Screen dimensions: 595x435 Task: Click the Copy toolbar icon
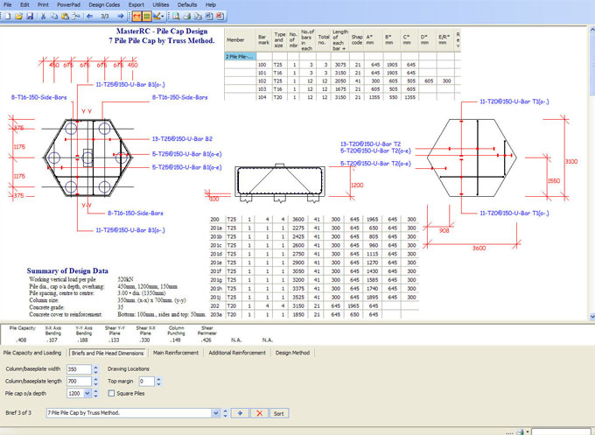coord(54,17)
